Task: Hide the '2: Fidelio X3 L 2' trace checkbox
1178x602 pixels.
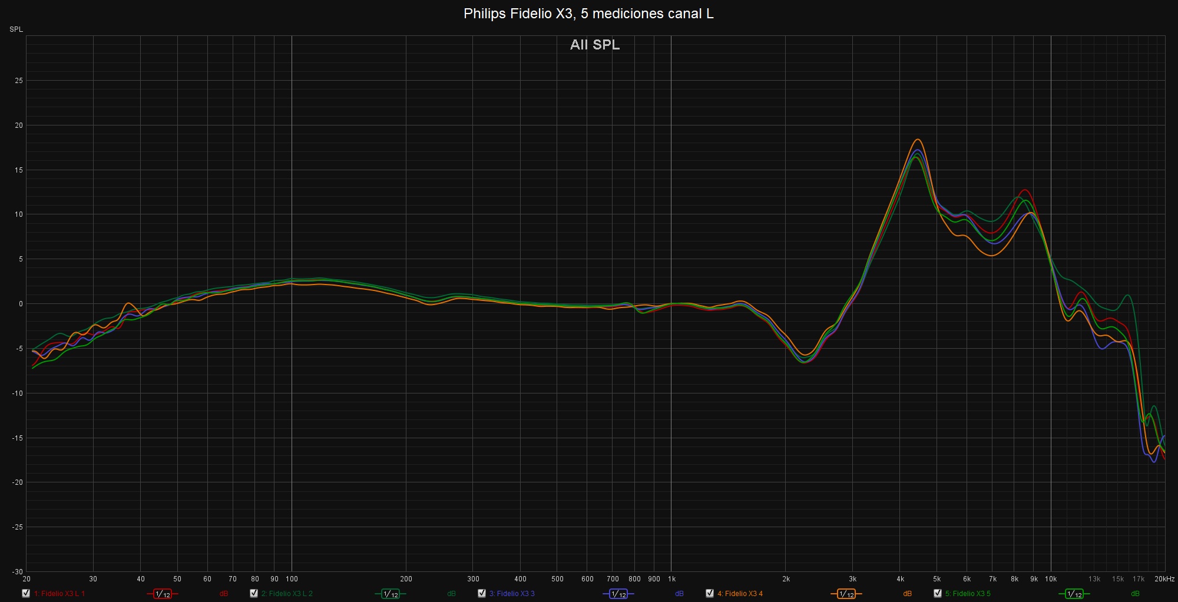Action: click(x=254, y=593)
